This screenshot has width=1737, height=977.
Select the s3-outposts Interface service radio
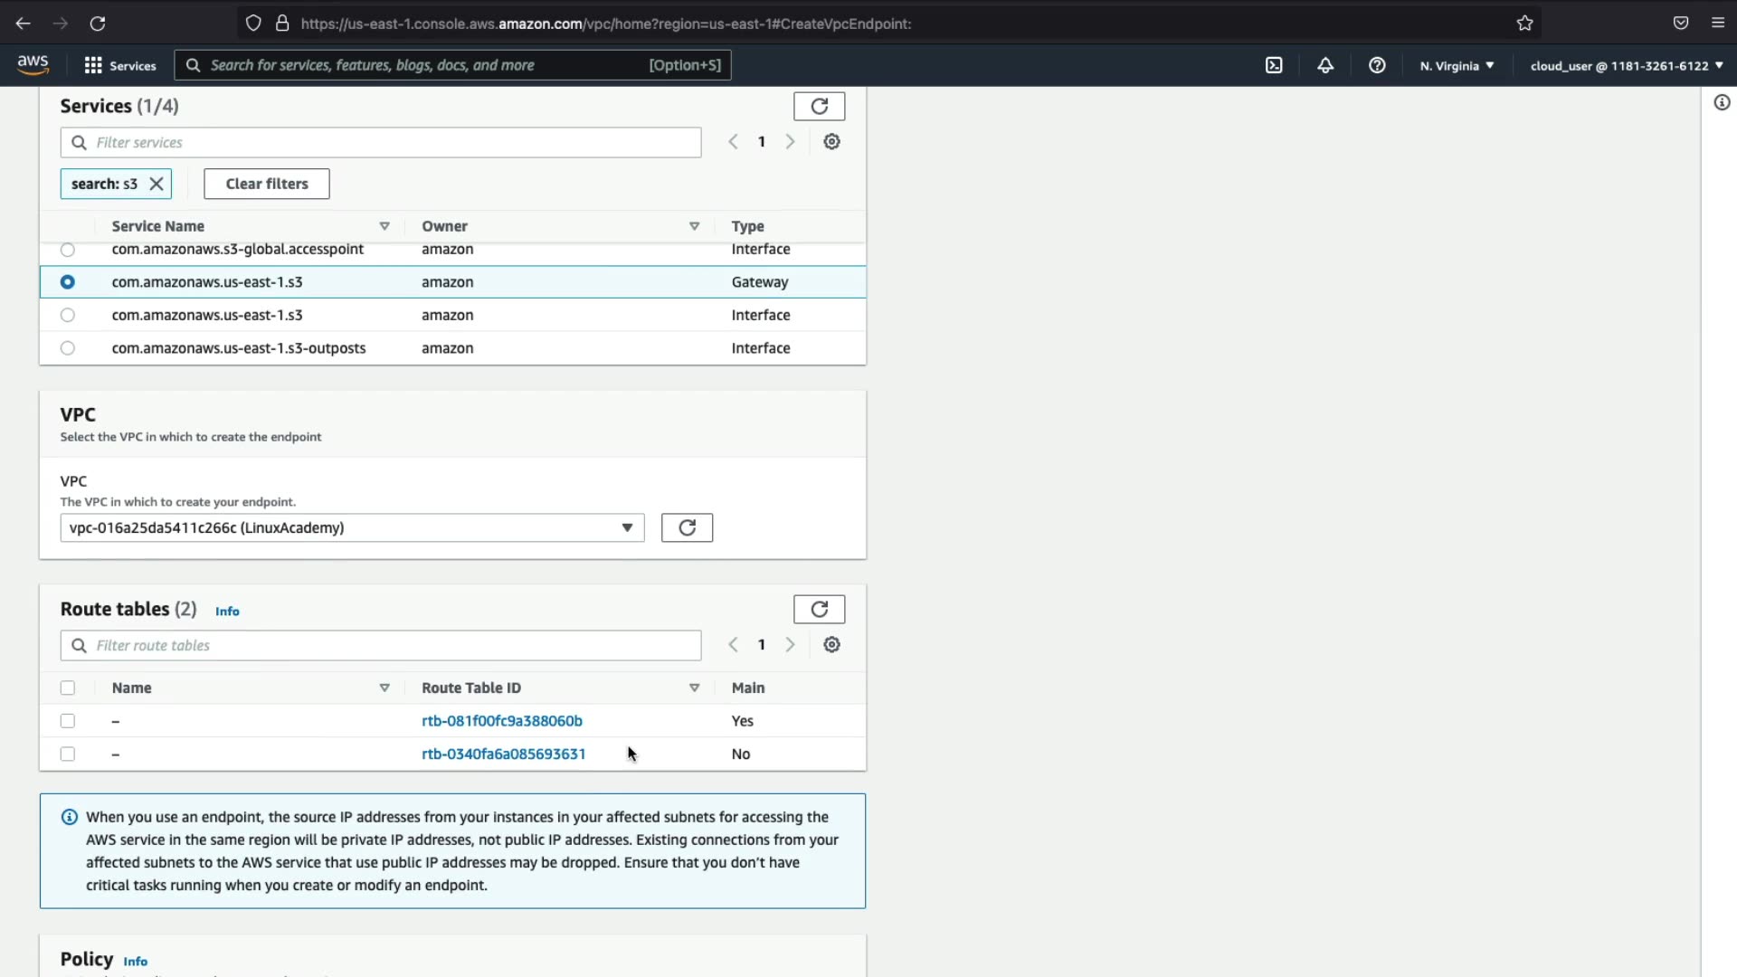[x=68, y=348]
